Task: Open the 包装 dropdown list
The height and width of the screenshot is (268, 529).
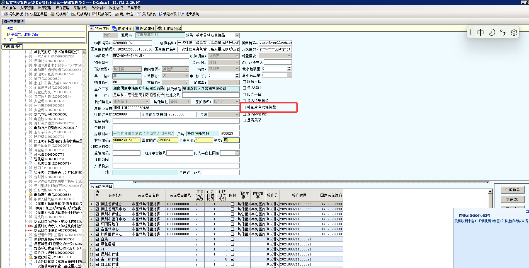Action: tap(237, 115)
